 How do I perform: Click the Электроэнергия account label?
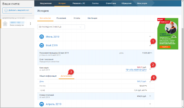(17, 25)
